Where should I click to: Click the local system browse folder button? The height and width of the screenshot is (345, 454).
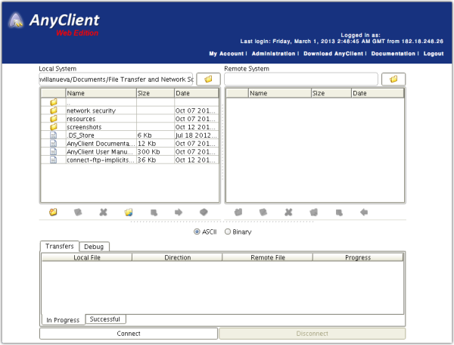[208, 79]
